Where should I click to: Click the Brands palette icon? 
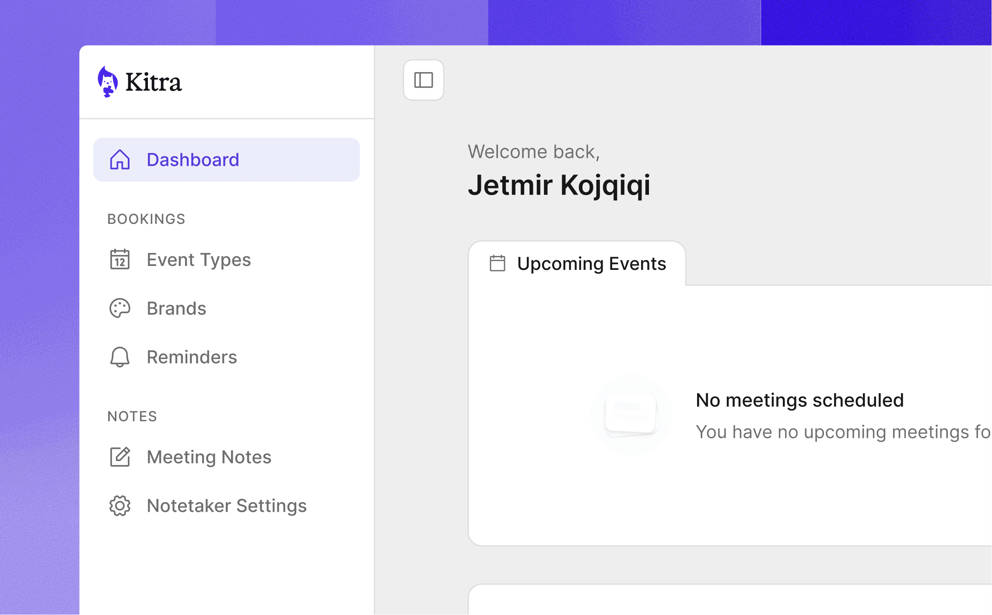[120, 308]
